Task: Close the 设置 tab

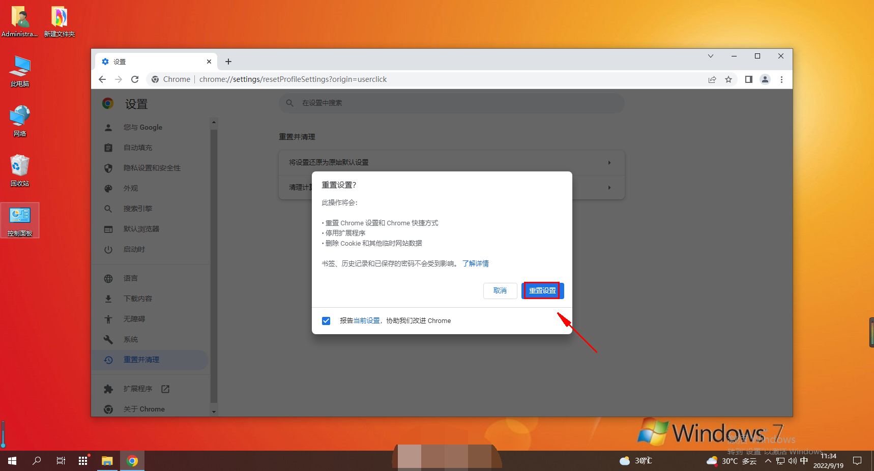Action: (x=209, y=62)
